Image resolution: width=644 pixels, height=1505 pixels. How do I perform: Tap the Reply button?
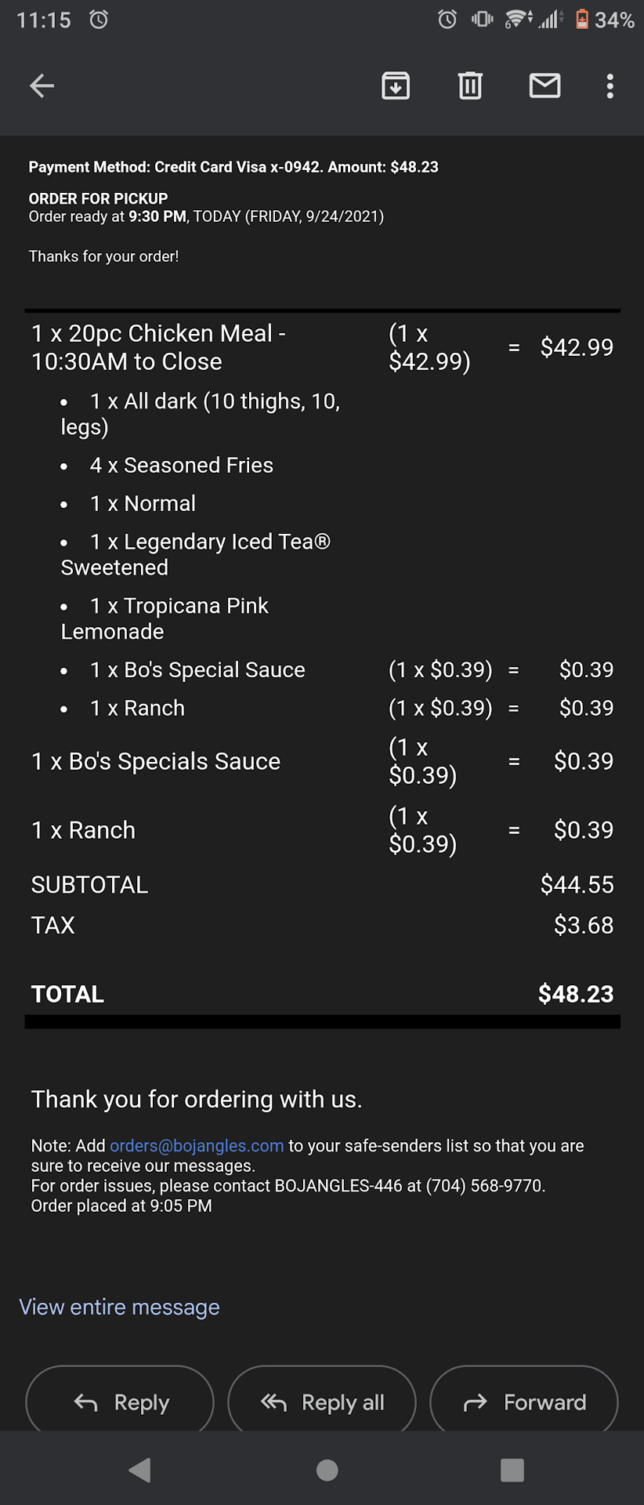pos(120,1402)
